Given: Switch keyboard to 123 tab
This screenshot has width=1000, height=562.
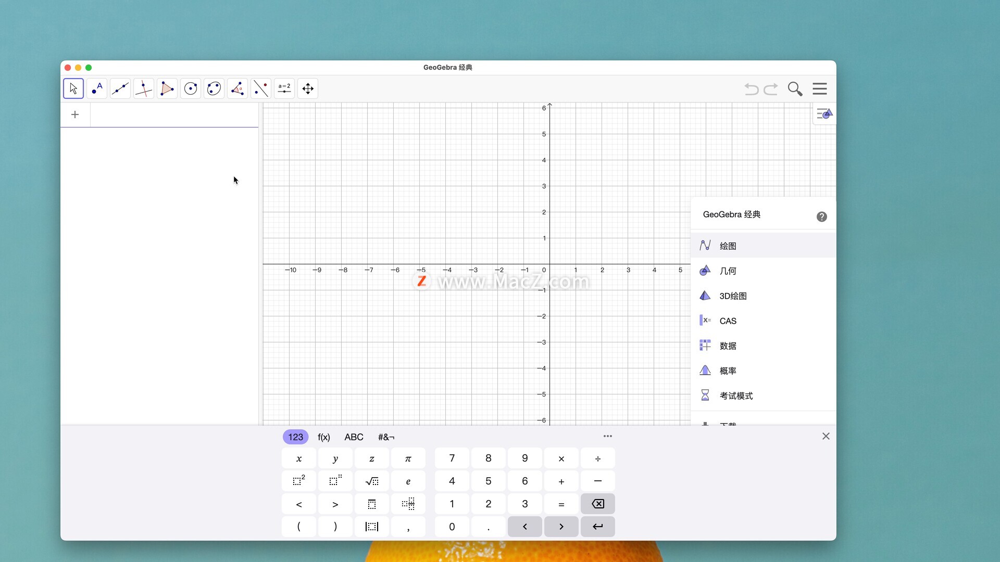Looking at the screenshot, I should (x=295, y=437).
